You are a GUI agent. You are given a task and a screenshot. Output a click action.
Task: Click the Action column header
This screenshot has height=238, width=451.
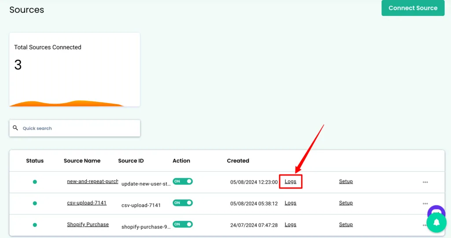pyautogui.click(x=181, y=161)
